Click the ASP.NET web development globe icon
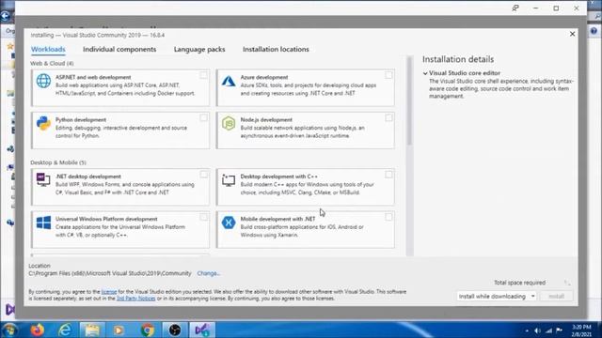 click(43, 82)
